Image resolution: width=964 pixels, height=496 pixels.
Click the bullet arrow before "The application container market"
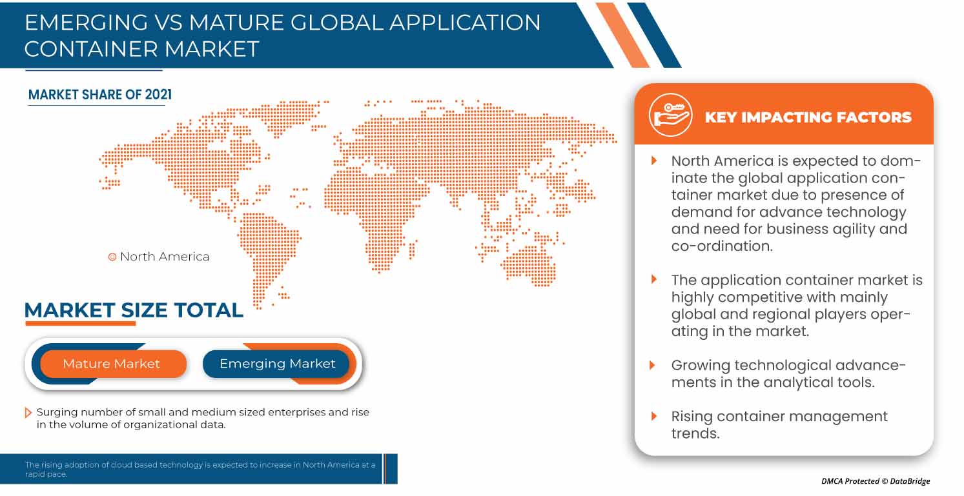coord(654,279)
